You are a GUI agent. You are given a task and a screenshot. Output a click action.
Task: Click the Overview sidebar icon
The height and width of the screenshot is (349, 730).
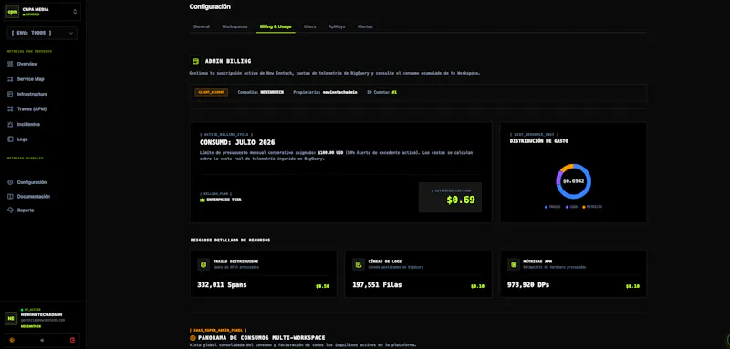point(10,64)
